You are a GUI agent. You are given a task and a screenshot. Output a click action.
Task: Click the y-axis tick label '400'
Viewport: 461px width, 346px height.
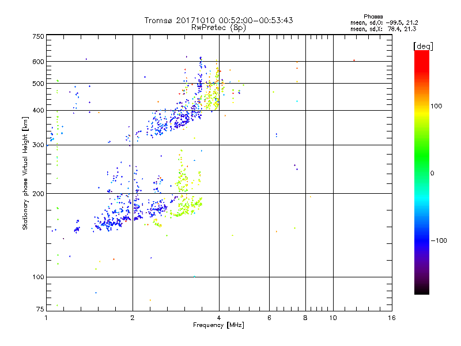[x=38, y=111]
